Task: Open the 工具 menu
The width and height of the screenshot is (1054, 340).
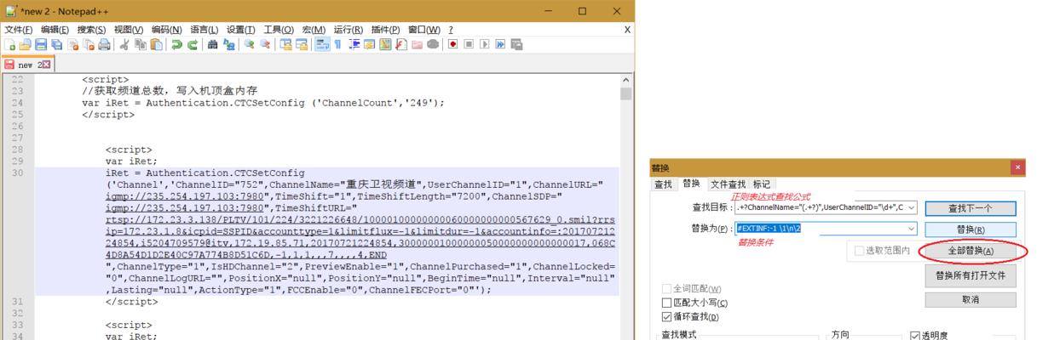Action: click(279, 29)
